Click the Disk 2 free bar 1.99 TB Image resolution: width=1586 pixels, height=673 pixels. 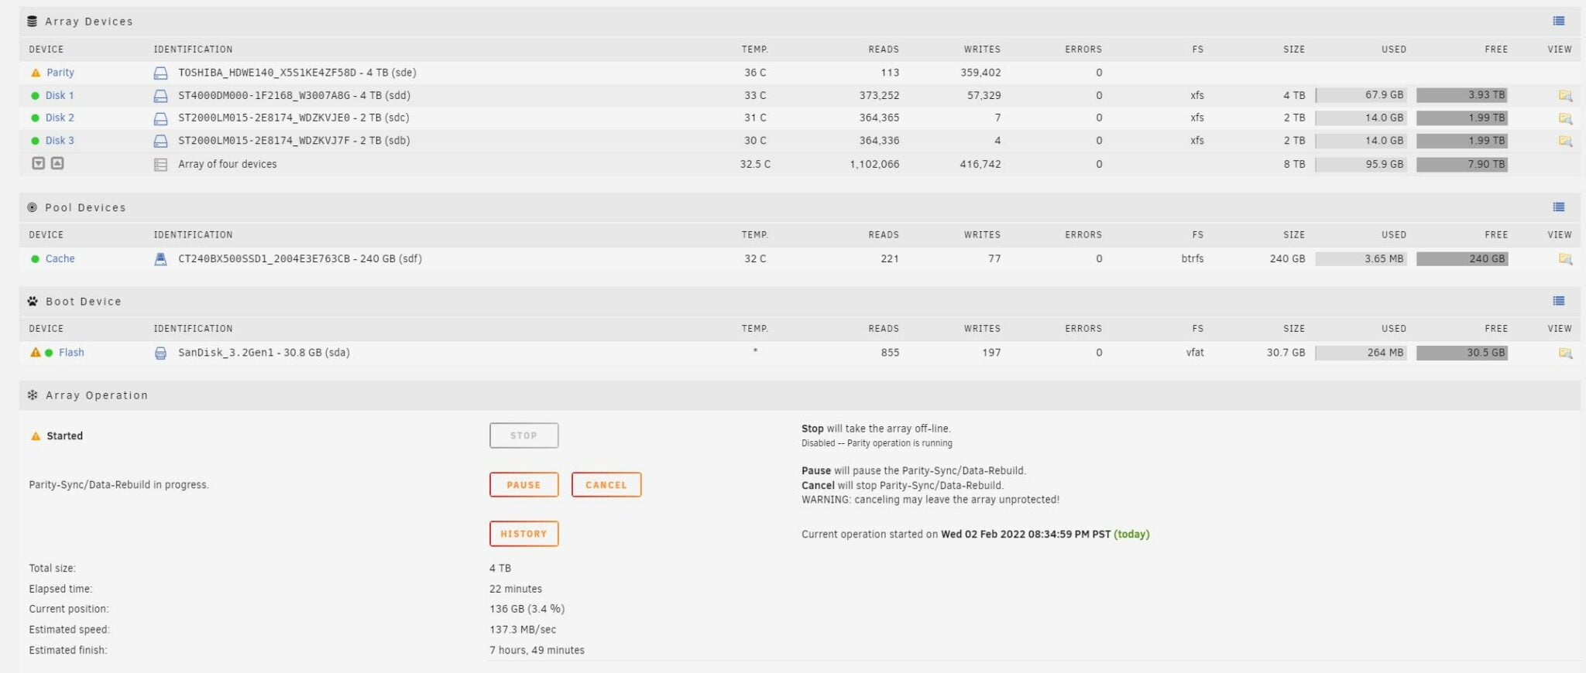1462,118
